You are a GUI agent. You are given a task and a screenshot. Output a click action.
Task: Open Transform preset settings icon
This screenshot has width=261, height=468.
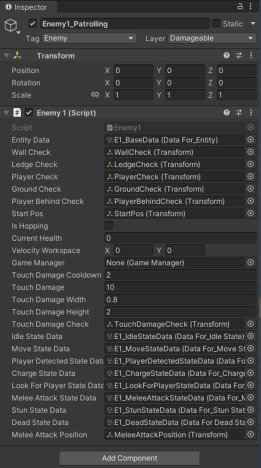pos(239,55)
